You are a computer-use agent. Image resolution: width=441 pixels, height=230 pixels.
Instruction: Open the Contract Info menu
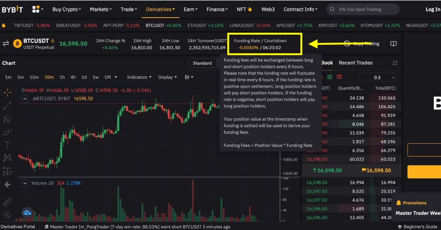tap(301, 9)
